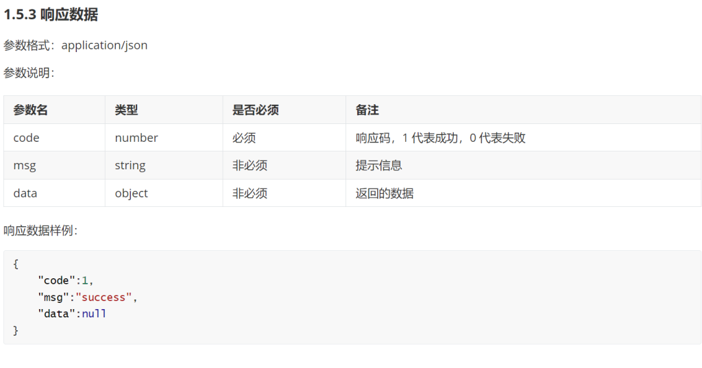Click the "返回的数据" remark cell
The image size is (702, 368).
click(384, 193)
